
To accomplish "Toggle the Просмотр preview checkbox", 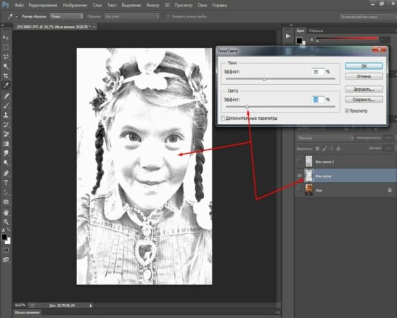I will pos(347,111).
